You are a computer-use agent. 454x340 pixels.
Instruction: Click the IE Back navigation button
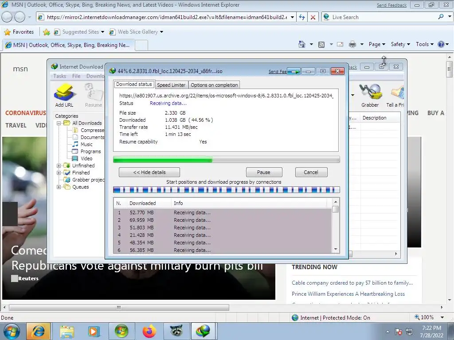[7, 17]
